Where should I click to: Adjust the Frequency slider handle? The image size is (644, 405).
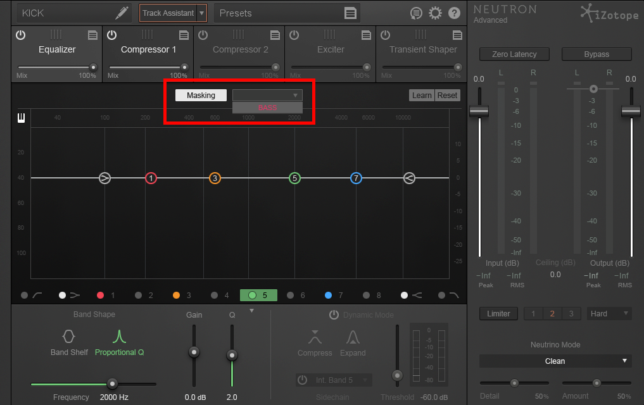pos(112,384)
